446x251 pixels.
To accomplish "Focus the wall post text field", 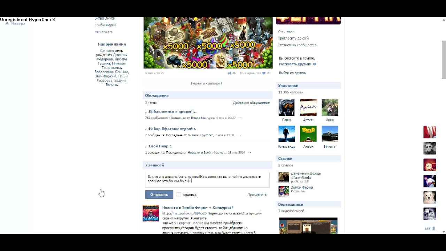I will pyautogui.click(x=207, y=180).
